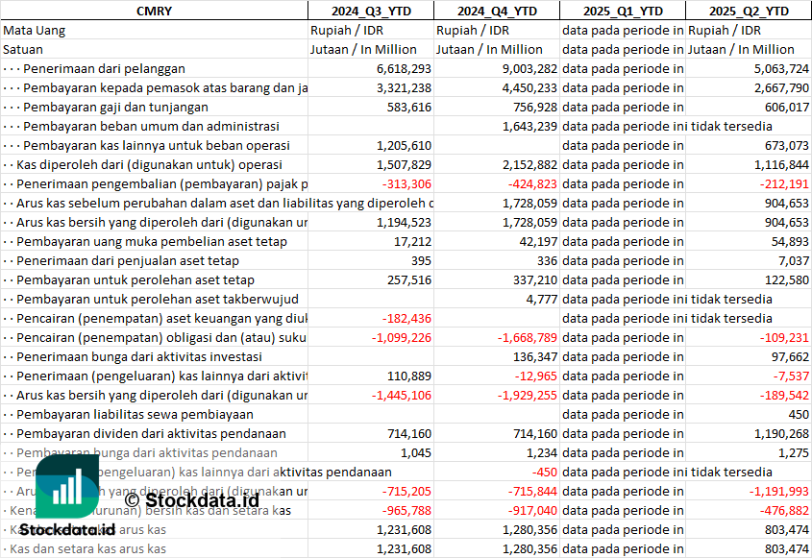This screenshot has width=812, height=558.
Task: Select value 42,197 cell
Action: (497, 242)
